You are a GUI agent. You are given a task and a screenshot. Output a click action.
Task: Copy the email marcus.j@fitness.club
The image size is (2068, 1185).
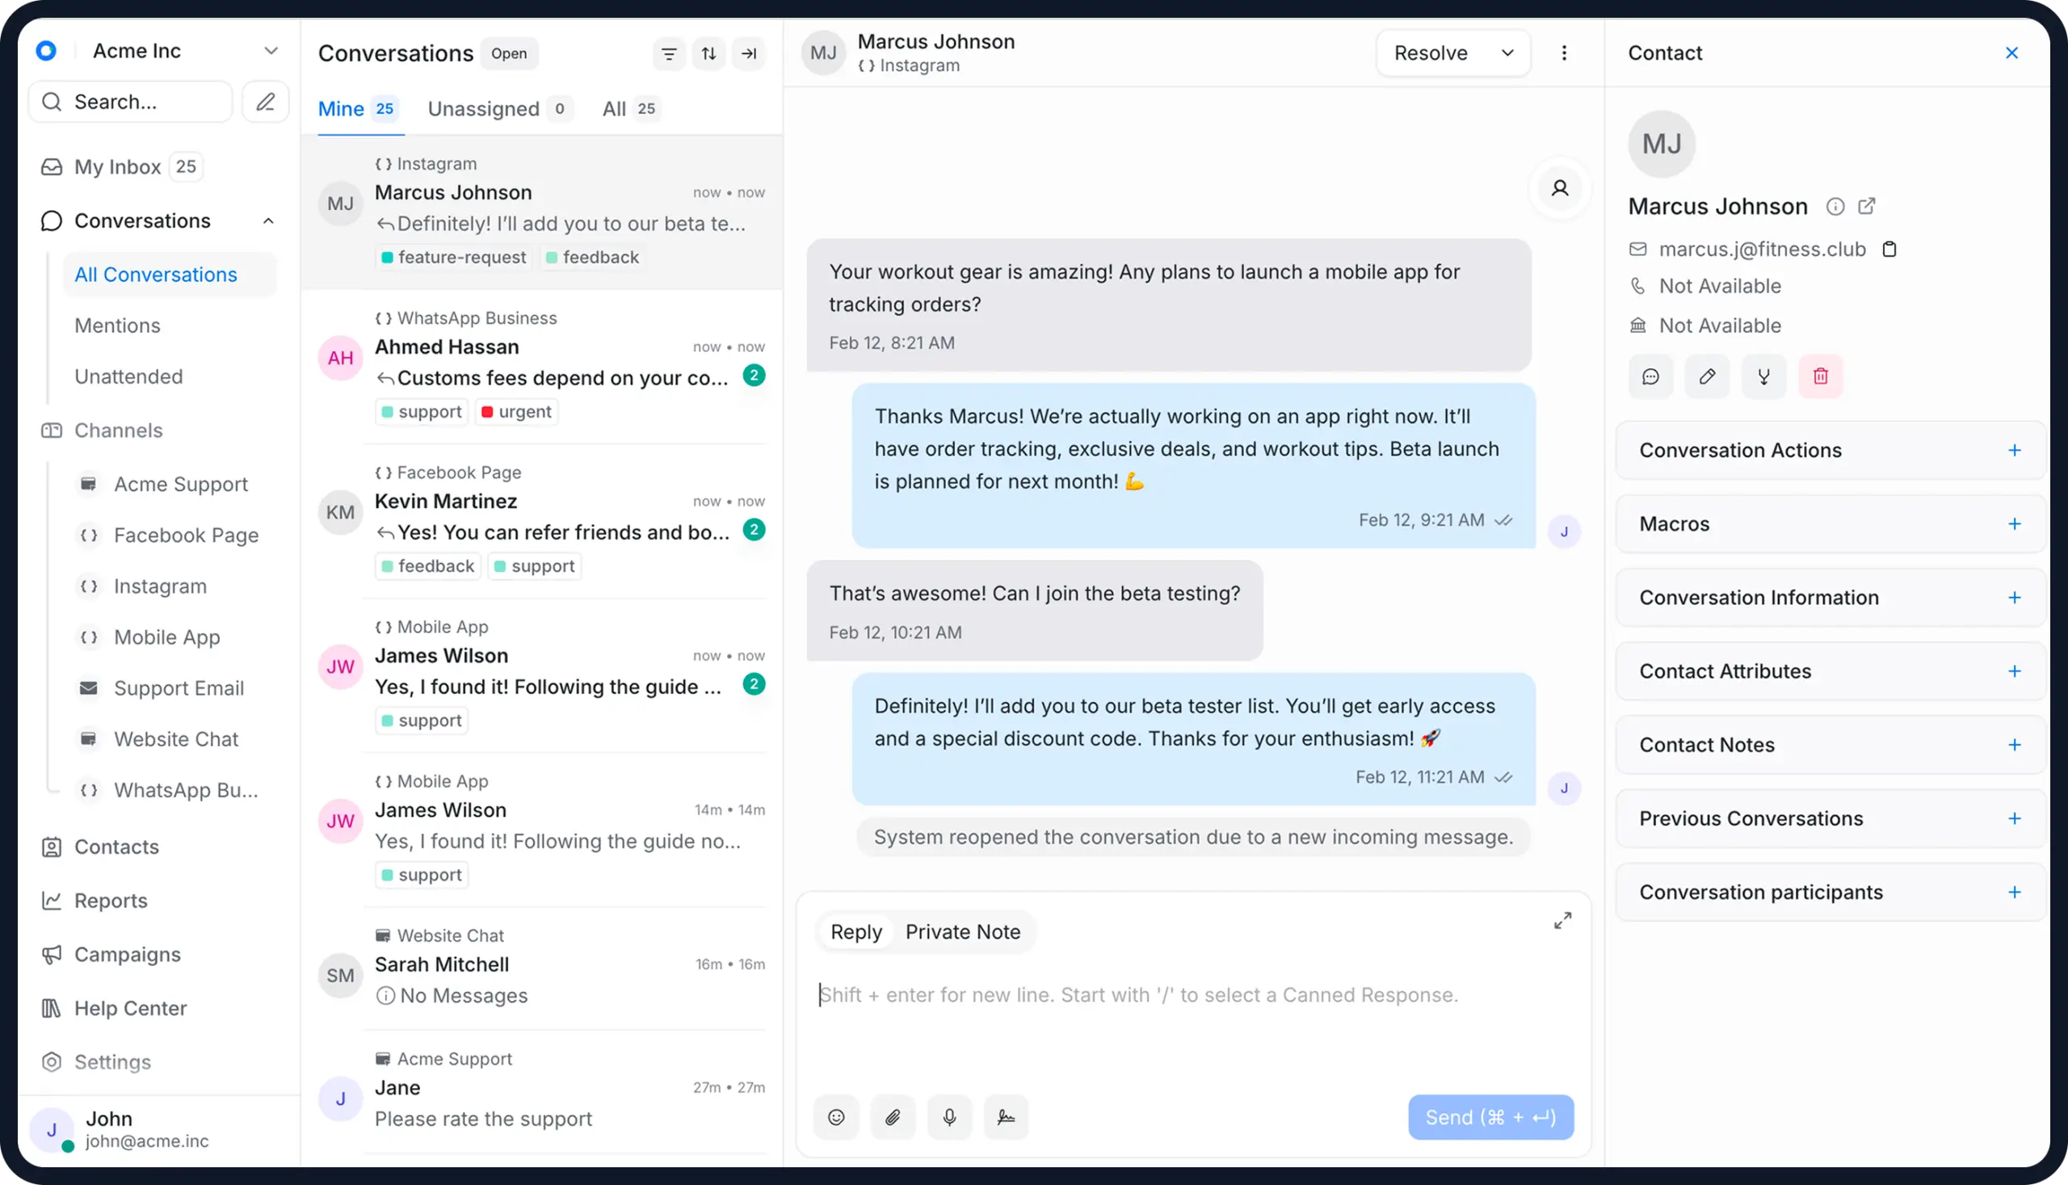[1891, 248]
